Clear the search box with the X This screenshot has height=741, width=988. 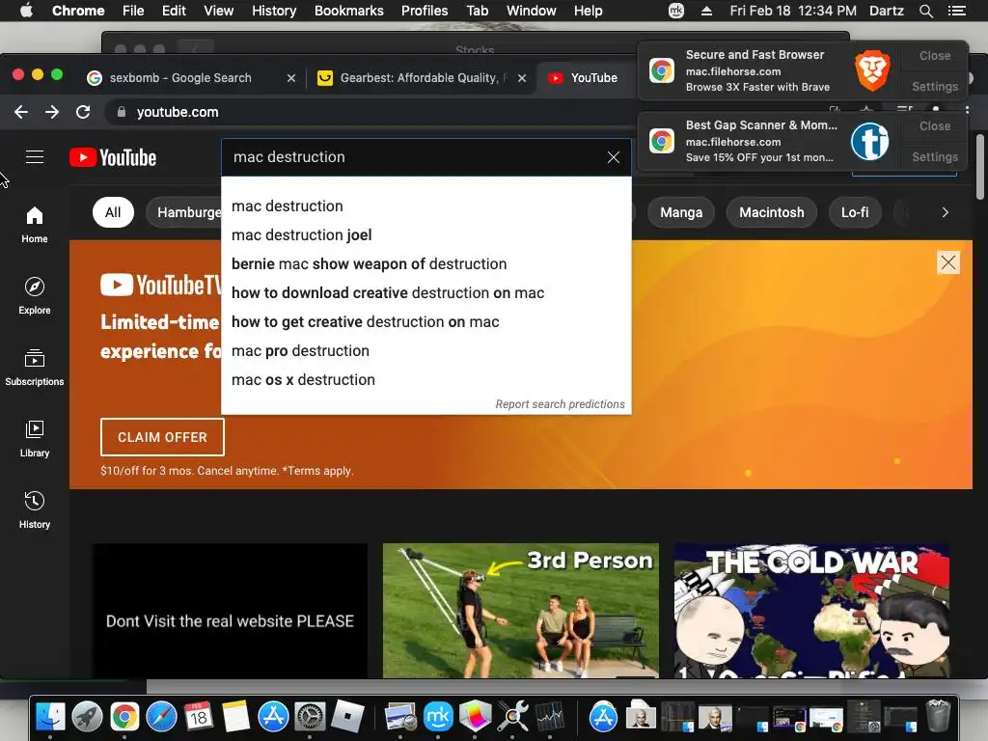pos(613,157)
